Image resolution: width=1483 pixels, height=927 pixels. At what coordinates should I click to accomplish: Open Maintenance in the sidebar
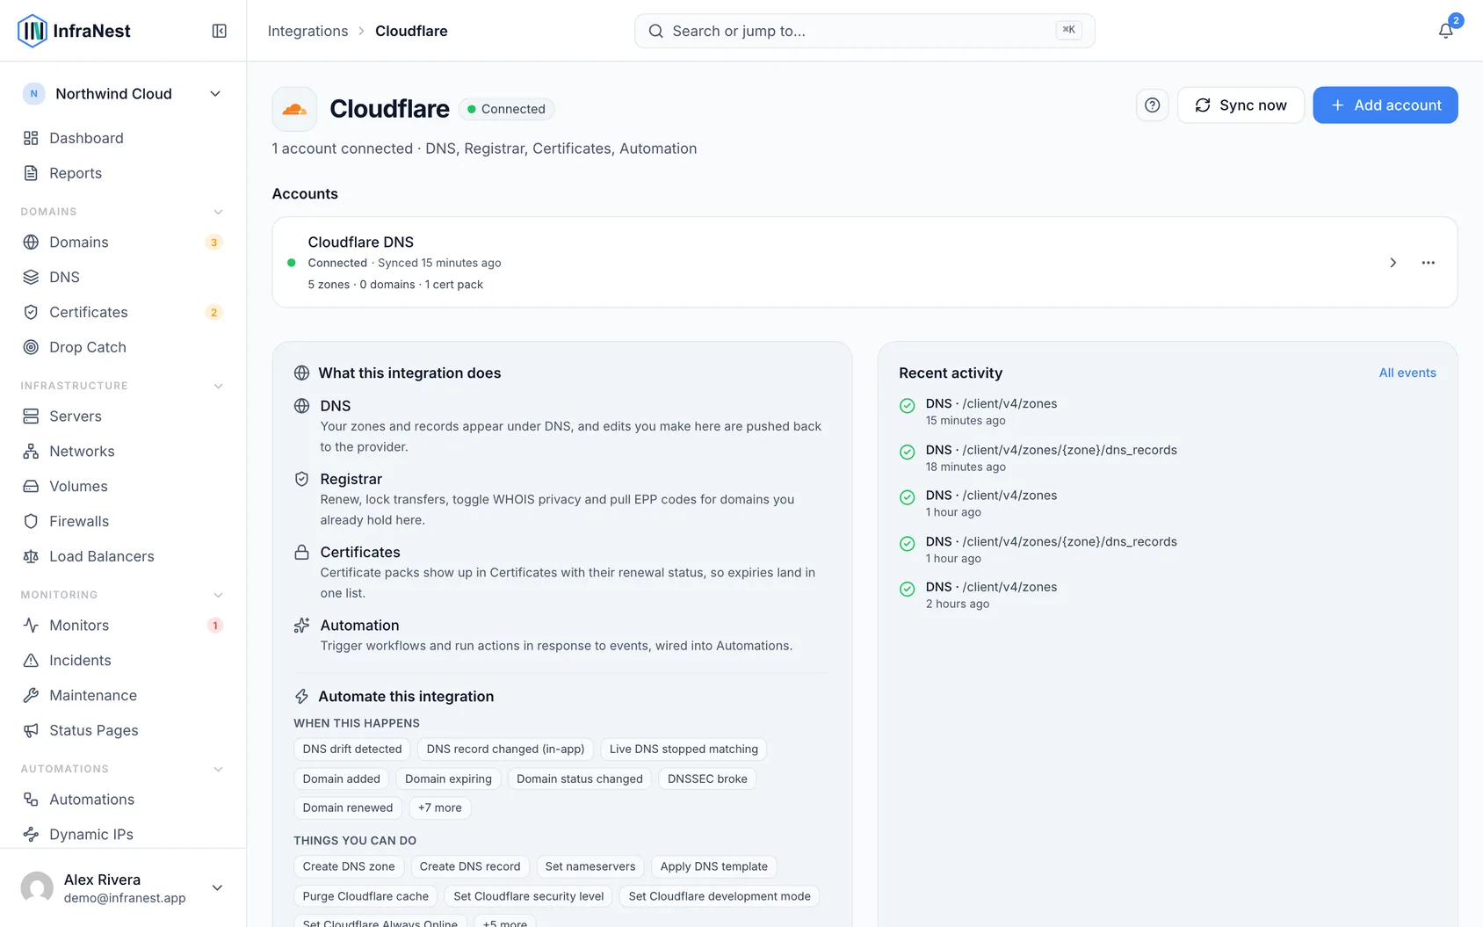(123, 696)
